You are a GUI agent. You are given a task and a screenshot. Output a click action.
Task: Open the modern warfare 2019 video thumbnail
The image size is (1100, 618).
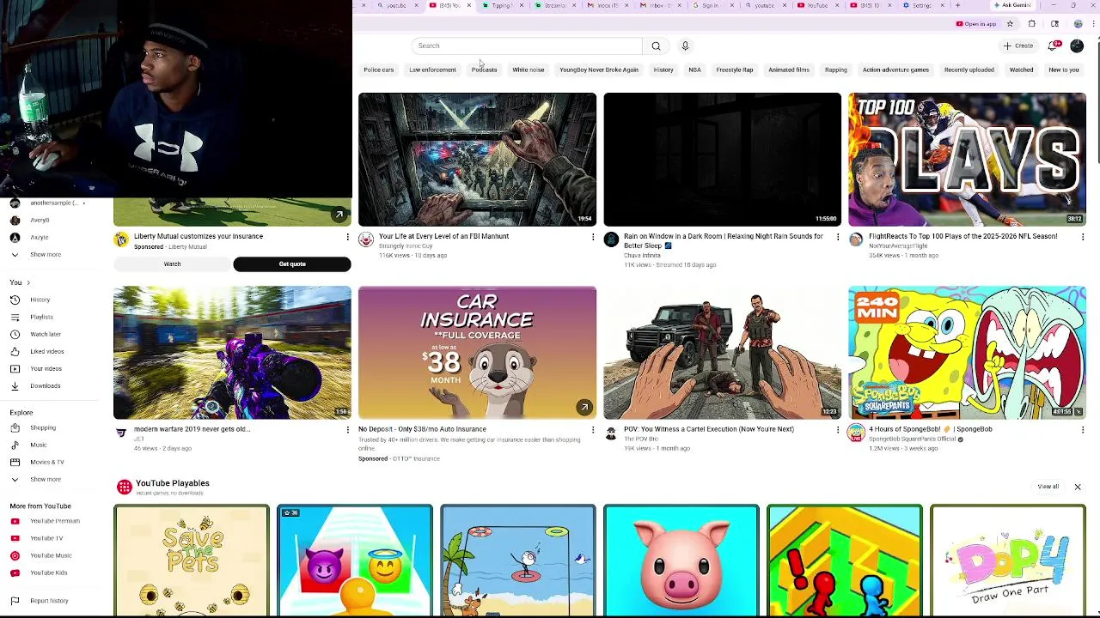(x=232, y=353)
